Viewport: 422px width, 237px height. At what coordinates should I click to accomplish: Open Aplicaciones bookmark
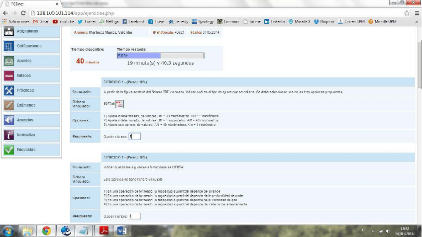click(x=15, y=21)
